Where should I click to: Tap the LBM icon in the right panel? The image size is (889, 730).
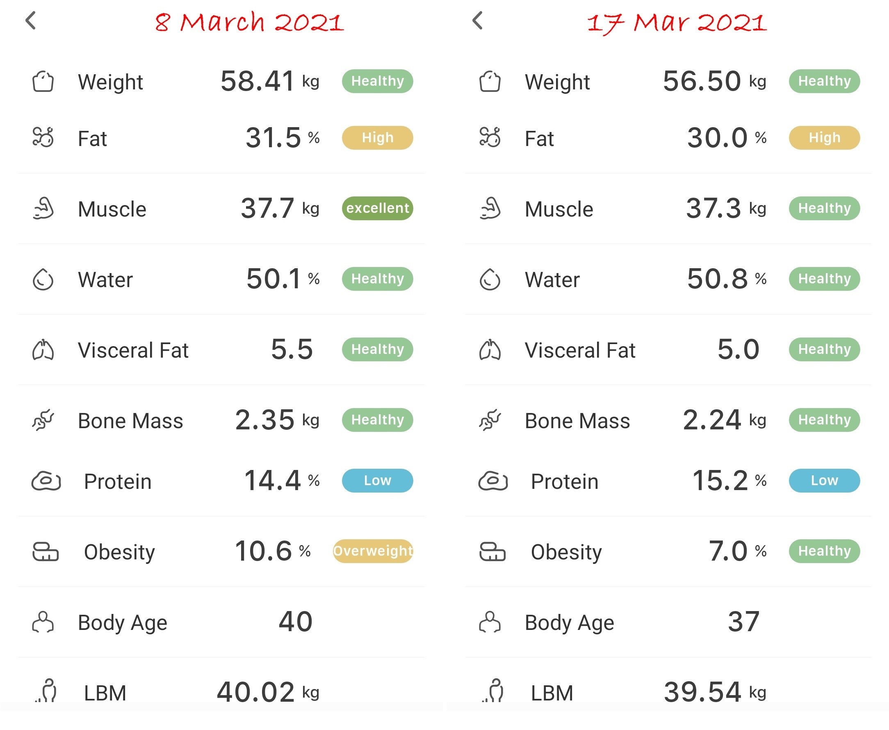(x=493, y=691)
